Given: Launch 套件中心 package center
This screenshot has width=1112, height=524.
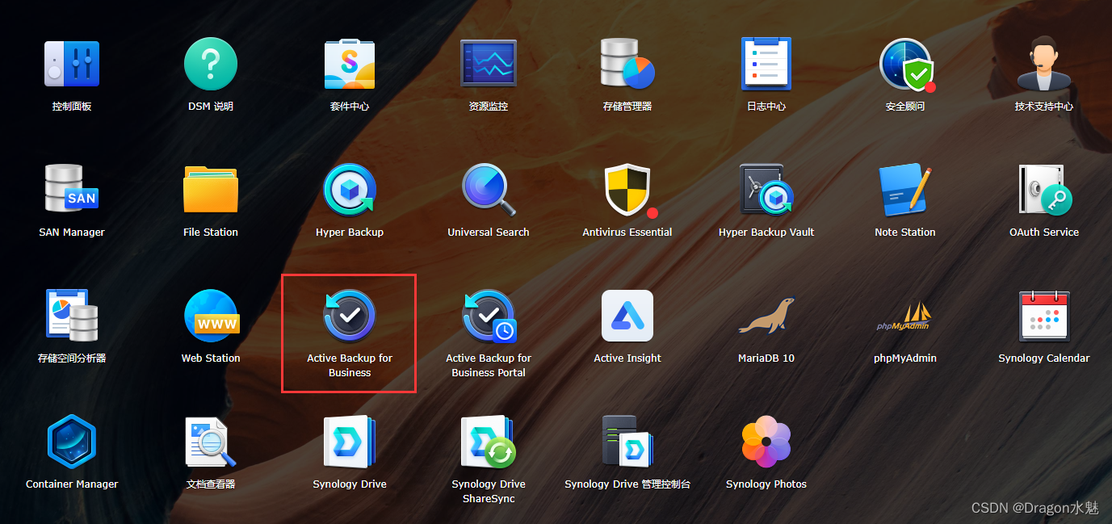Looking at the screenshot, I should [350, 64].
